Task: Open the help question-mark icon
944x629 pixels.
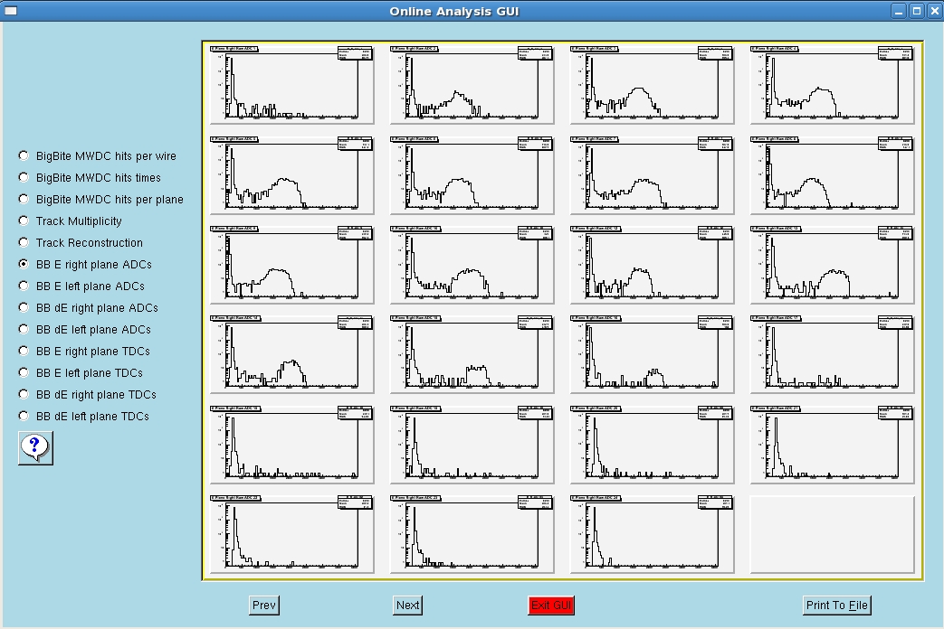Action: (x=35, y=448)
